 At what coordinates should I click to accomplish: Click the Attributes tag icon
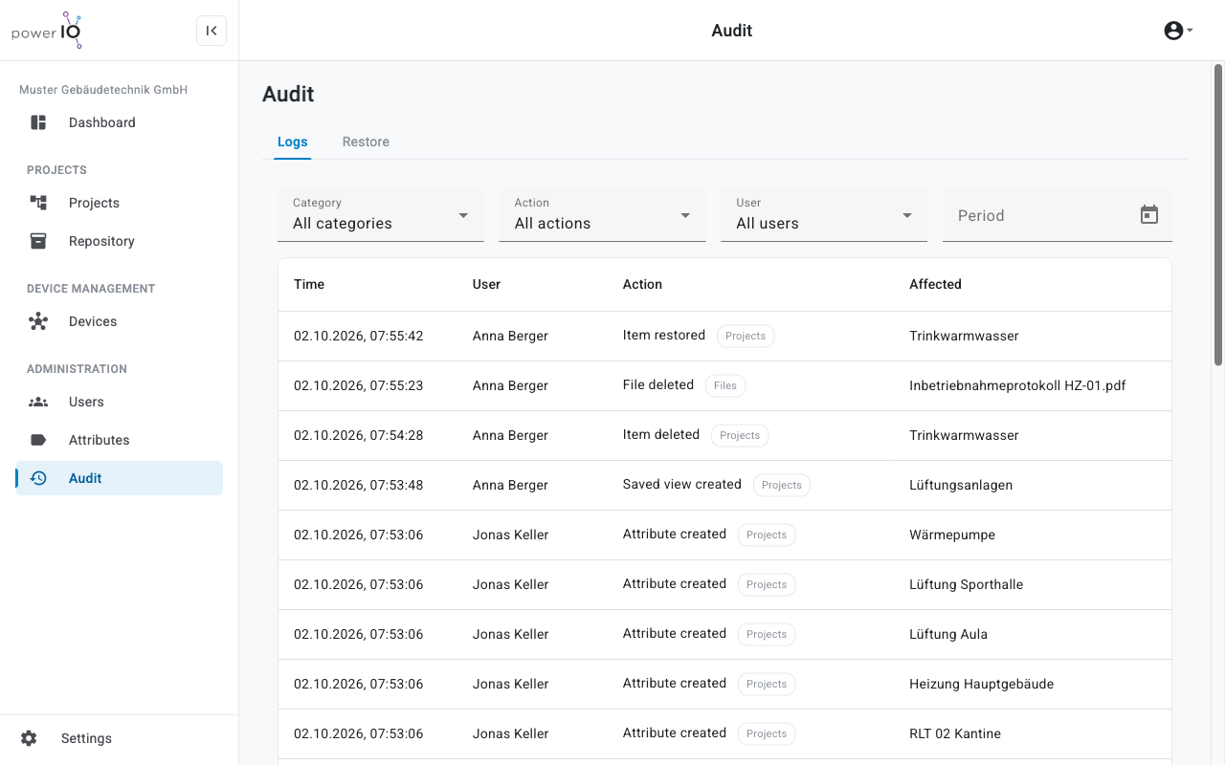tap(38, 440)
